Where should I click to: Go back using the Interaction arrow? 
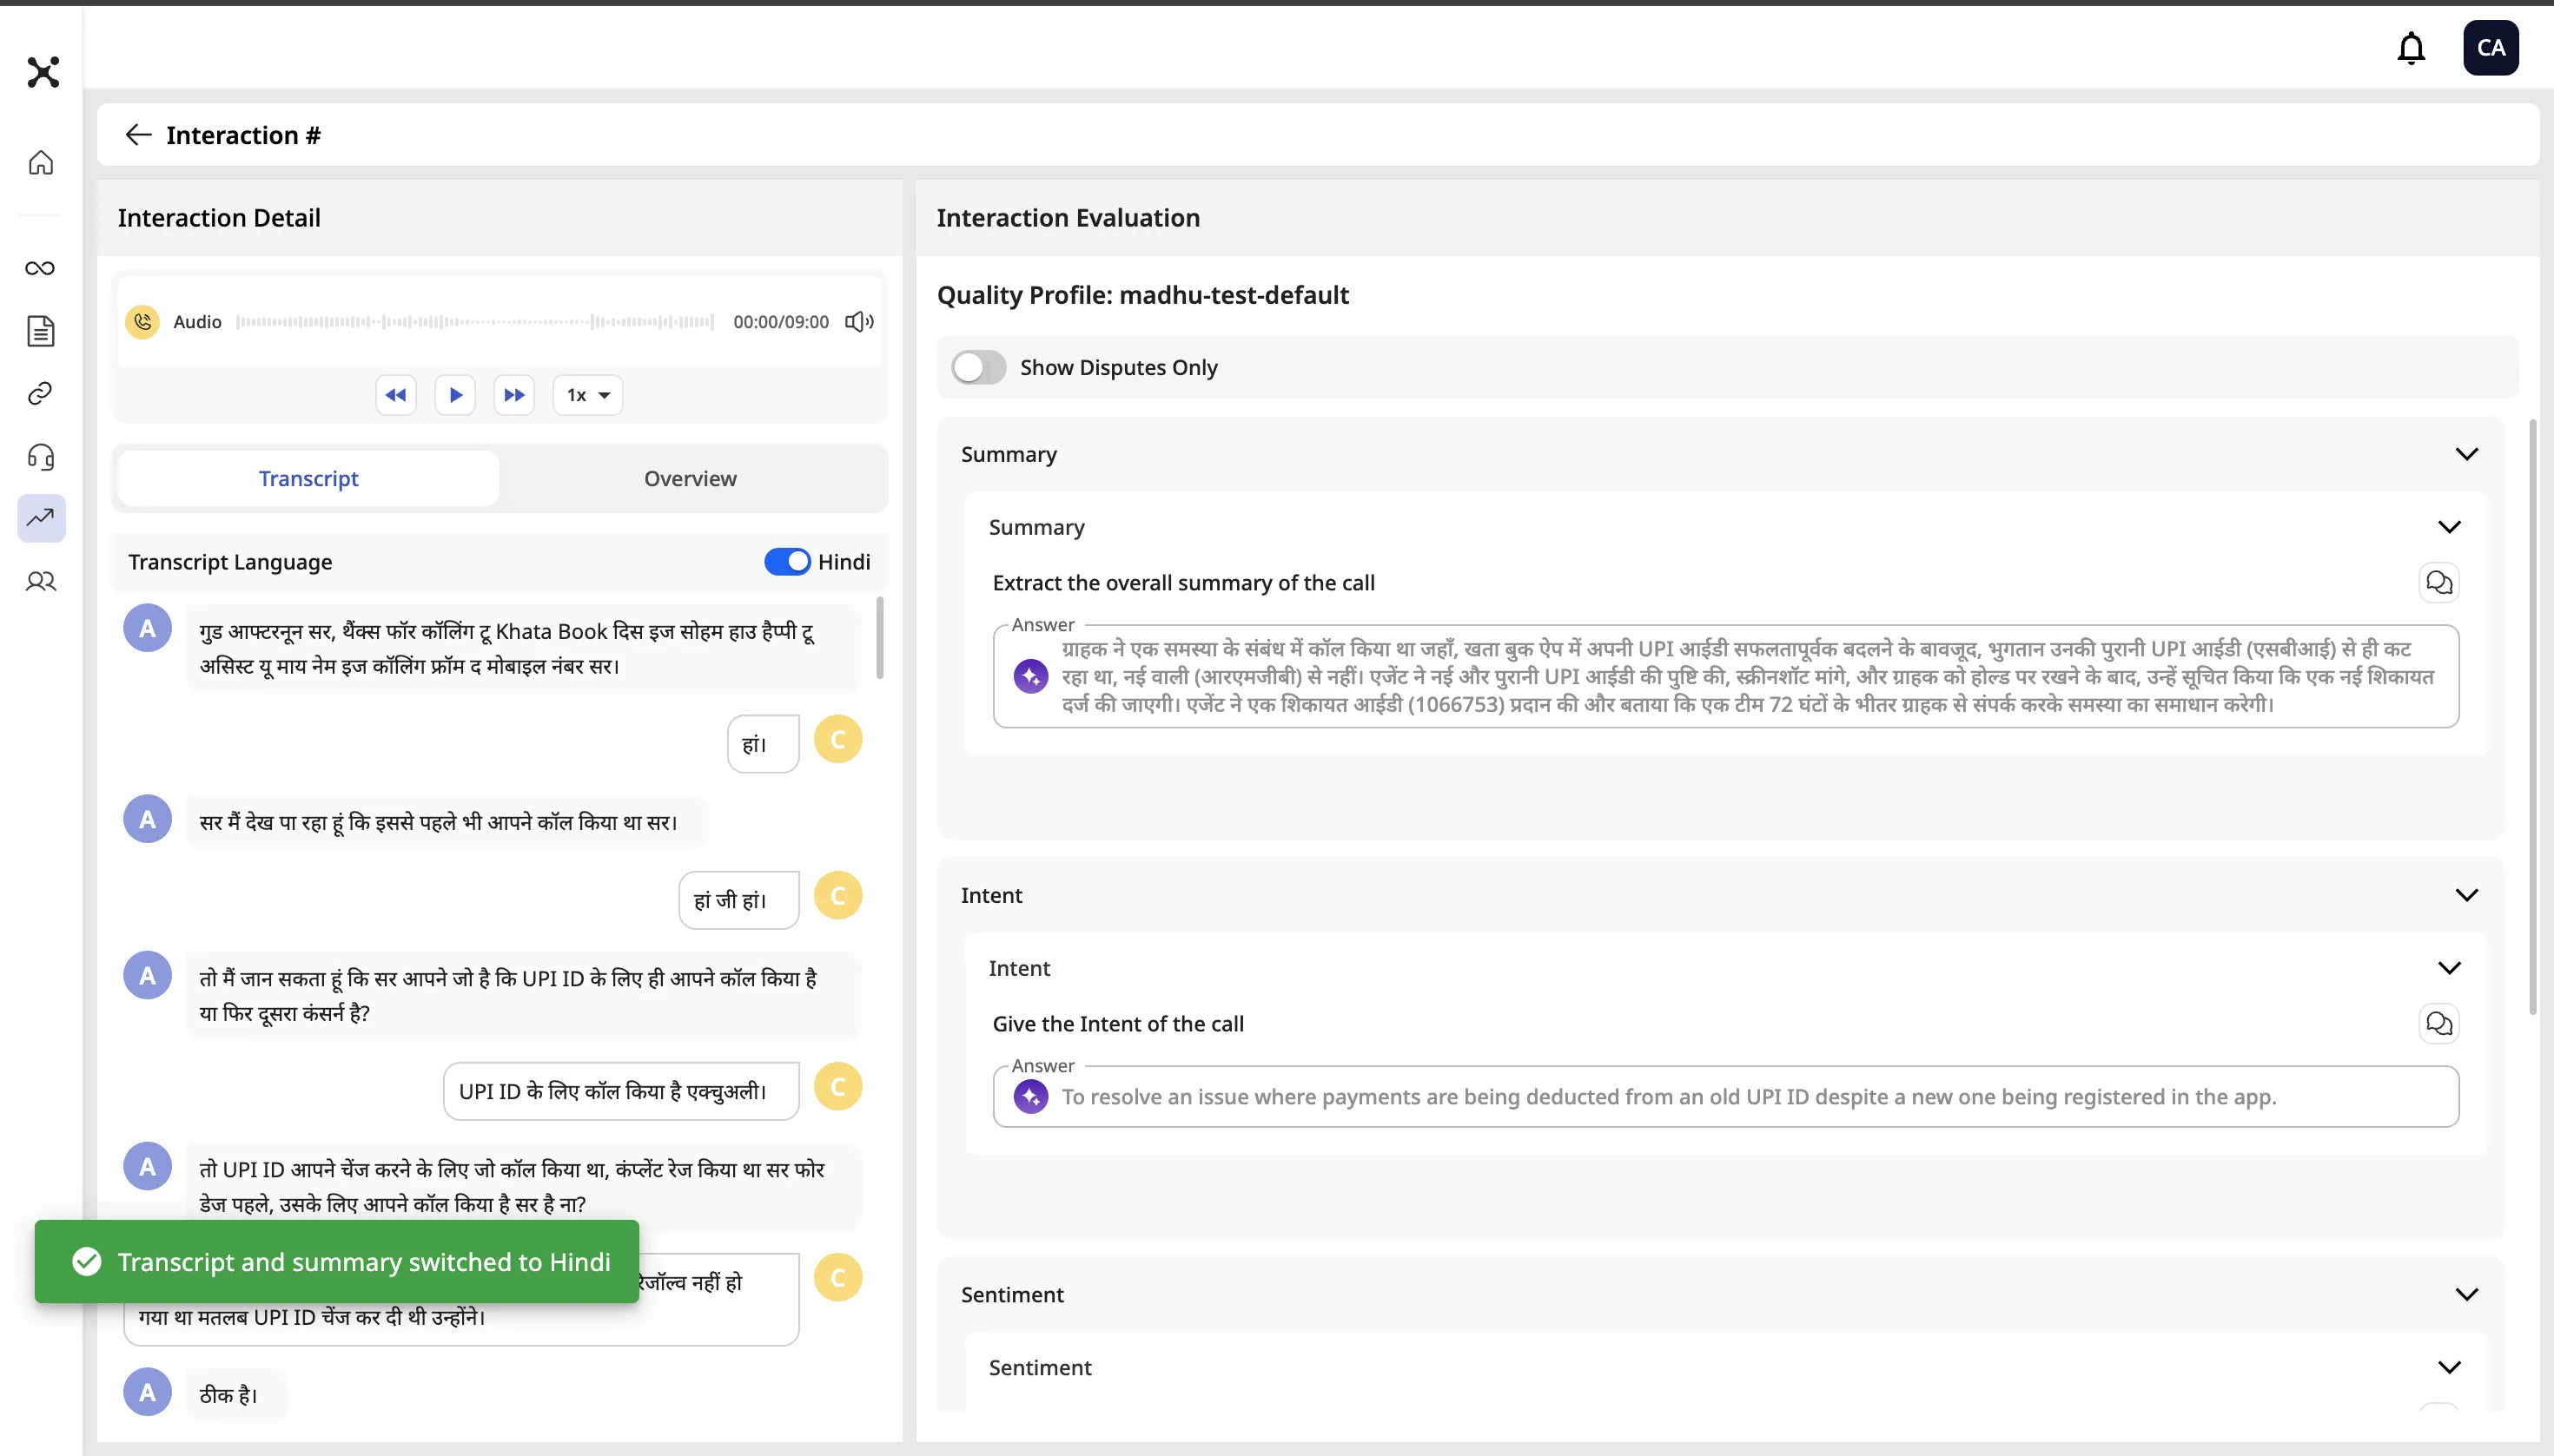click(138, 135)
